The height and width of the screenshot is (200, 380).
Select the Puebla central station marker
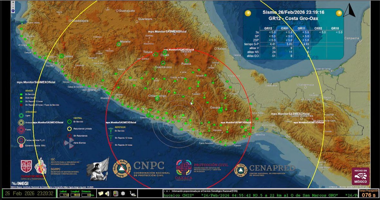(186, 61)
